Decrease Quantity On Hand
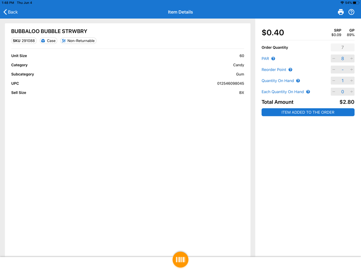This screenshot has height=270, width=361. click(334, 81)
